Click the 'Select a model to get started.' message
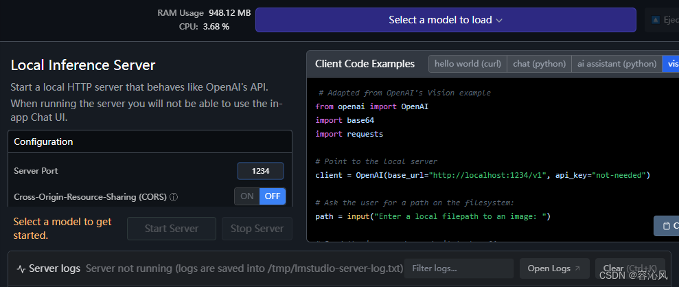Image resolution: width=679 pixels, height=287 pixels. (62, 229)
